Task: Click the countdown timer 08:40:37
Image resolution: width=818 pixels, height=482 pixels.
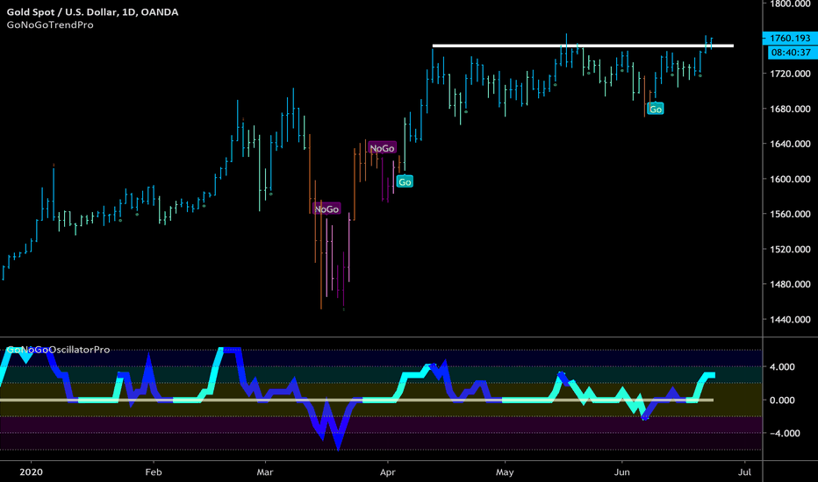Action: pos(790,53)
